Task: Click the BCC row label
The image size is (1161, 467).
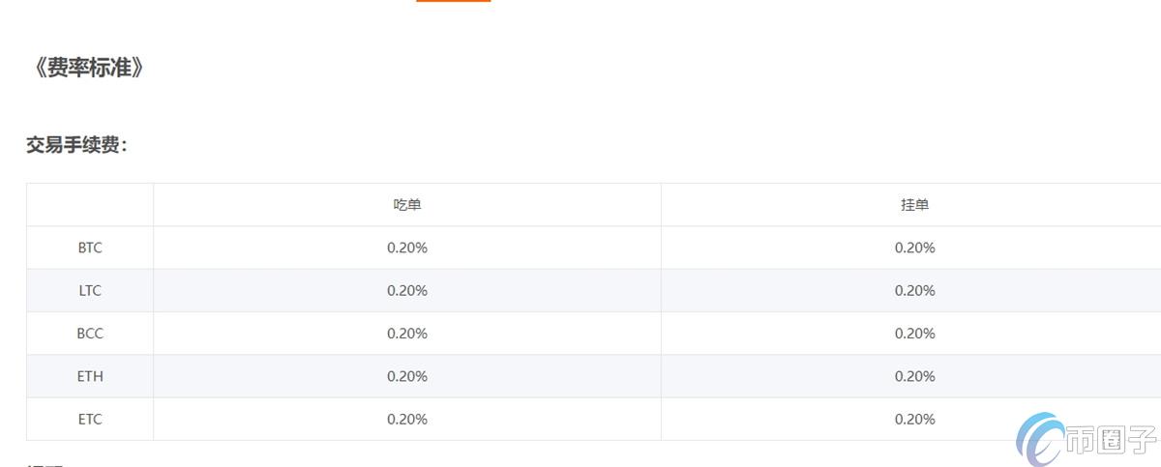Action: (x=90, y=334)
